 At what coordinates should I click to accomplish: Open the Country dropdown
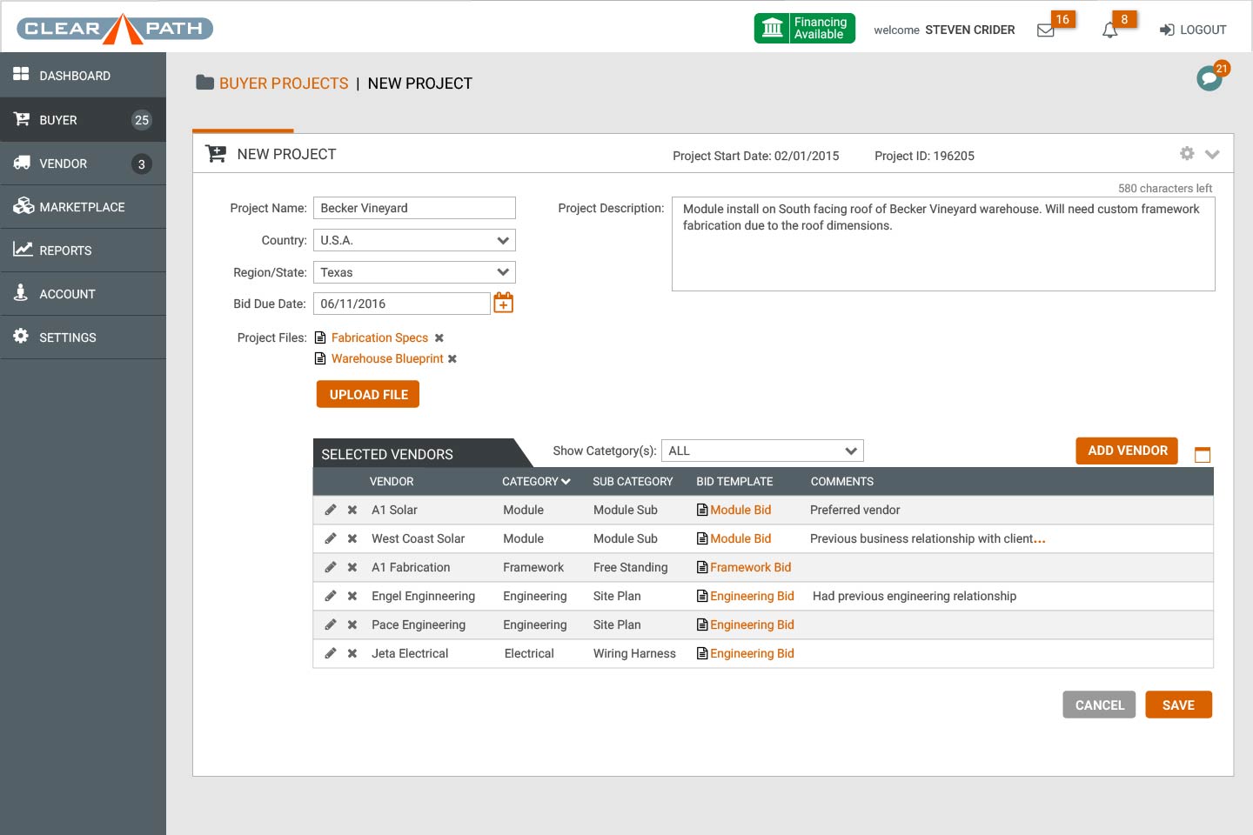pyautogui.click(x=414, y=240)
